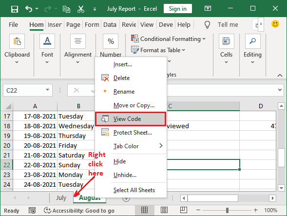Select the July sheet tab

[x=61, y=197]
